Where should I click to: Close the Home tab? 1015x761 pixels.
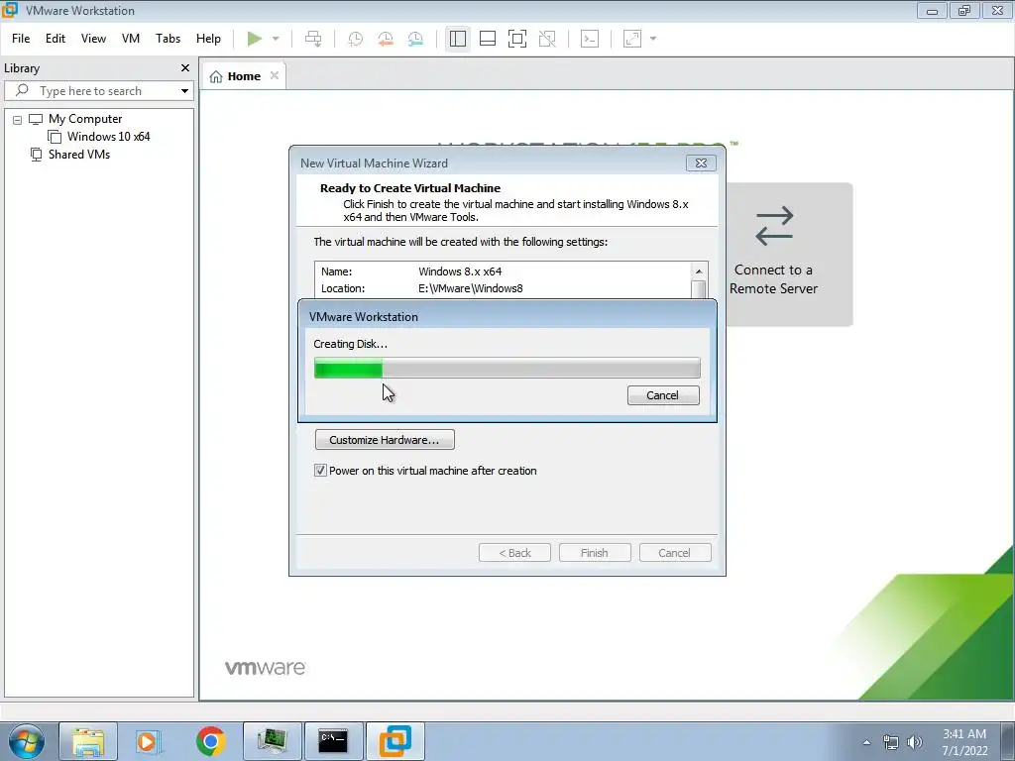pos(275,75)
